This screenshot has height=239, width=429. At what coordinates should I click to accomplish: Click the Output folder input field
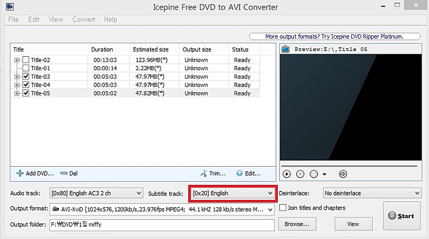[162, 225]
